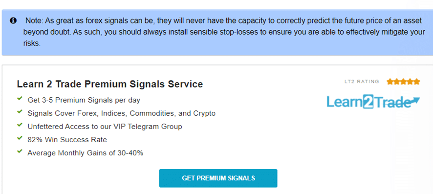Viewport: 433px width, 194px height.
Task: Click the text Get 3-5 Premium Signals per day
Action: pyautogui.click(x=84, y=100)
